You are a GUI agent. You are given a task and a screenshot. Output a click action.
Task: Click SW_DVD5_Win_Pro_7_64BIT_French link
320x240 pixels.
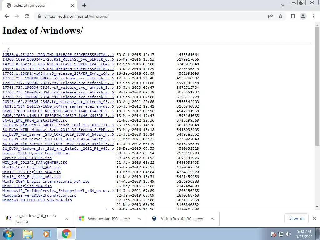[x=58, y=125]
